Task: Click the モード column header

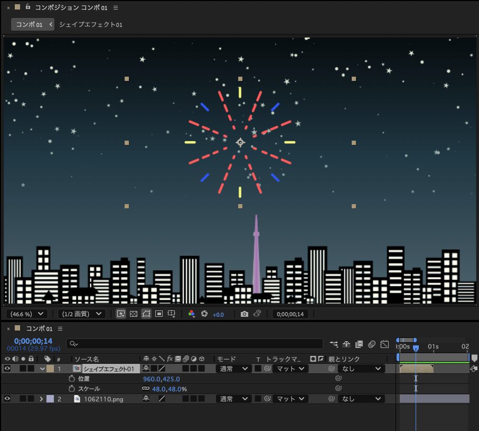Action: (x=227, y=359)
